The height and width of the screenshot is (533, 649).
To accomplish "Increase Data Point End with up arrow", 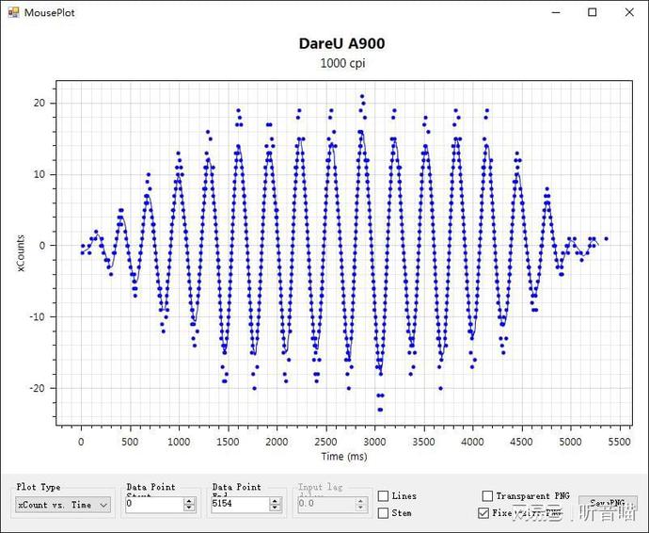I will pos(275,501).
